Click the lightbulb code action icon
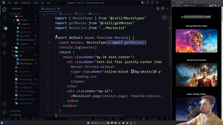This screenshot has width=223, height=125. tap(56, 36)
